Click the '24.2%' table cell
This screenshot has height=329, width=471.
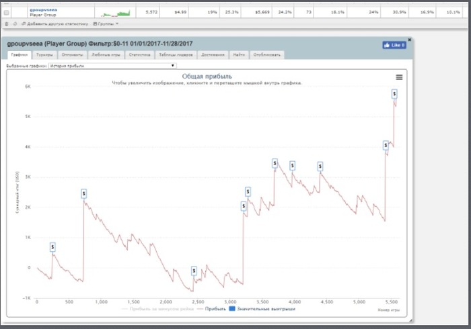tap(283, 12)
